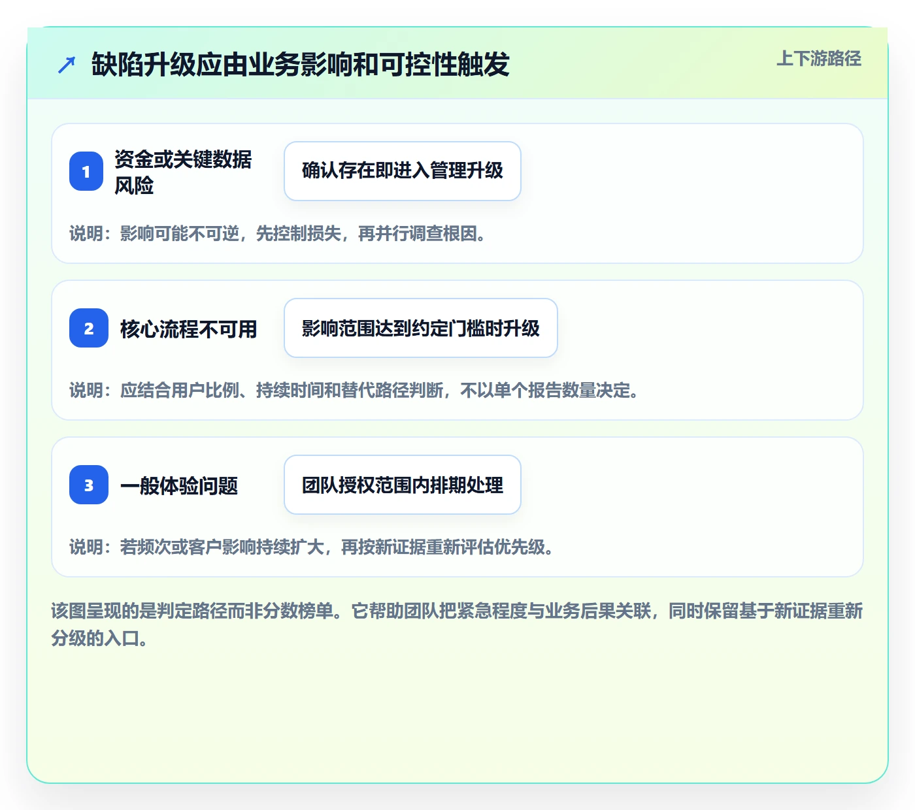Click the step number 1 badge
The image size is (915, 810).
86,171
